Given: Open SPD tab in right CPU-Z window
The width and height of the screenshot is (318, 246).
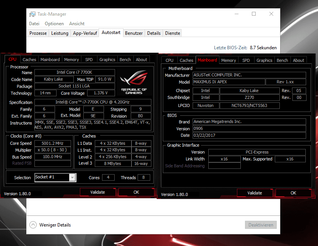Looking at the screenshot, I should pyautogui.click(x=246, y=60).
